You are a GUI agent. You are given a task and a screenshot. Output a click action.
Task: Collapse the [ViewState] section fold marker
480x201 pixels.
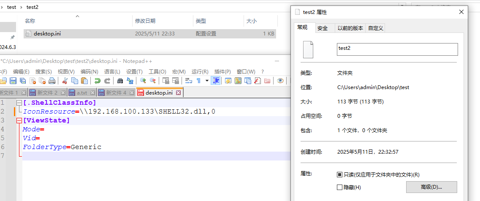(19, 120)
